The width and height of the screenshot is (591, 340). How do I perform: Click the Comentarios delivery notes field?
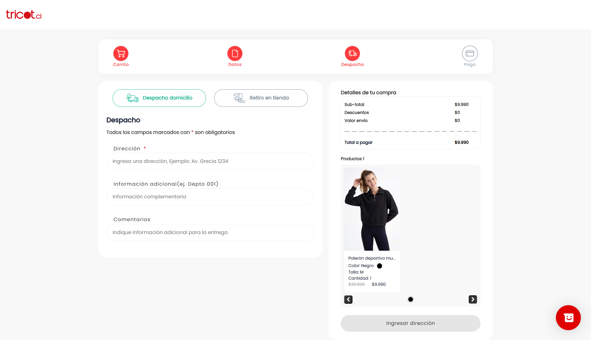coord(210,233)
